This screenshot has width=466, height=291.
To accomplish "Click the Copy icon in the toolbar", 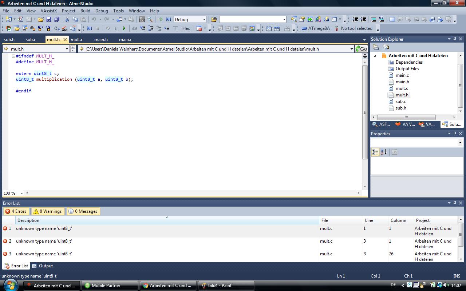I will (75, 19).
